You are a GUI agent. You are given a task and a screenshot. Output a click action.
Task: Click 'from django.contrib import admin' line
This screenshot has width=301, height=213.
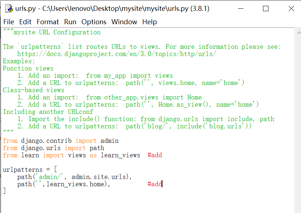[x=61, y=141]
